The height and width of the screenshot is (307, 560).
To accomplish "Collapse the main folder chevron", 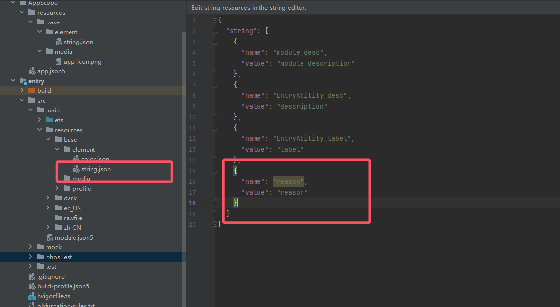I will (x=31, y=110).
